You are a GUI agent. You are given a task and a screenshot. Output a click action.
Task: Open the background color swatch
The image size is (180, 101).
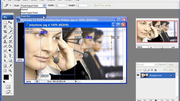10,81
